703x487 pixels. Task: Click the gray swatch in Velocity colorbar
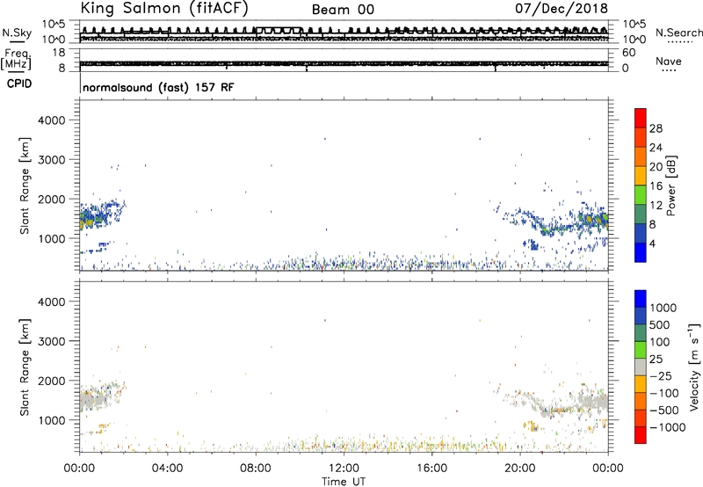[x=641, y=367]
